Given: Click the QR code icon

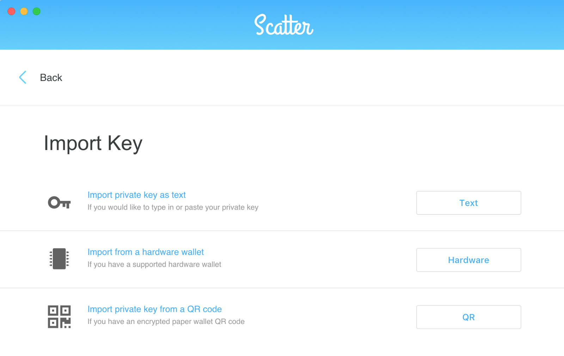Looking at the screenshot, I should click(59, 317).
